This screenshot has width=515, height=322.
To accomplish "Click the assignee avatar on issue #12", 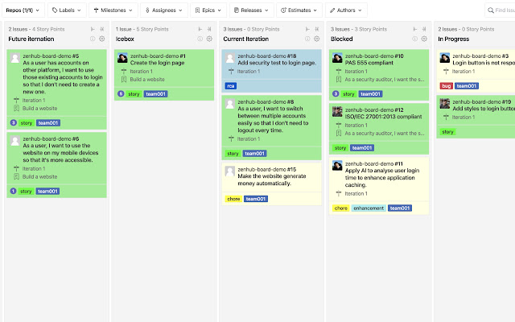I will (x=338, y=111).
